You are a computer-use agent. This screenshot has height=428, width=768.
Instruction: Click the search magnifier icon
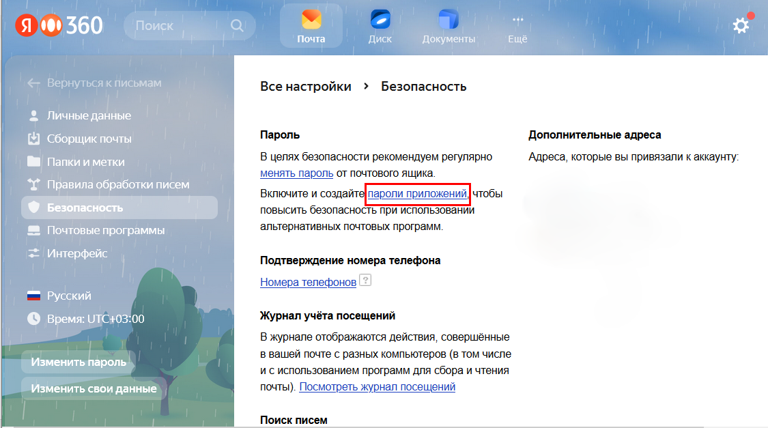click(237, 26)
